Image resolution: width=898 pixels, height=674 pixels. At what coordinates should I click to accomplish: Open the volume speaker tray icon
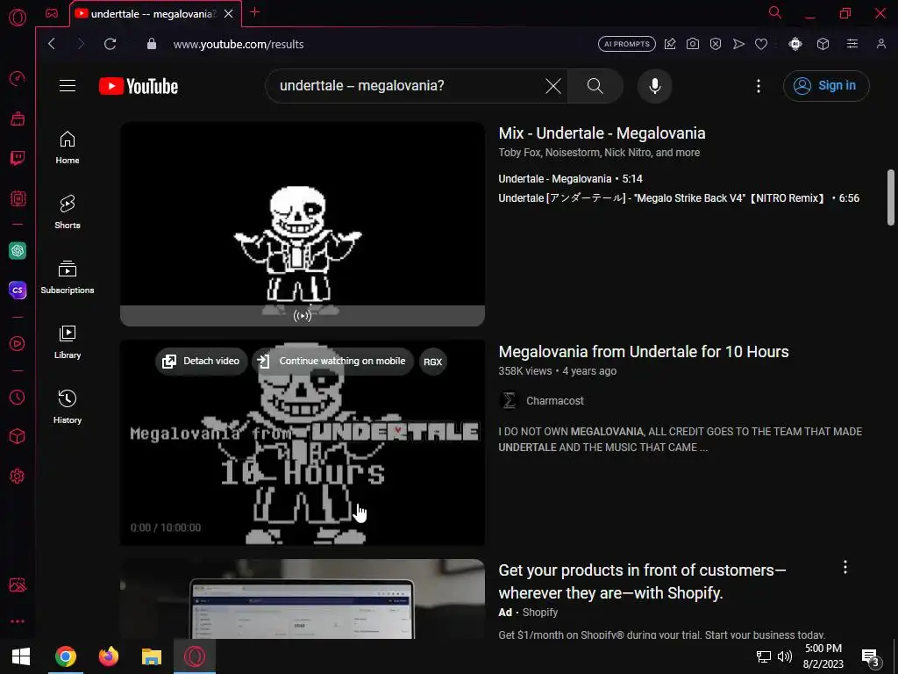[785, 656]
